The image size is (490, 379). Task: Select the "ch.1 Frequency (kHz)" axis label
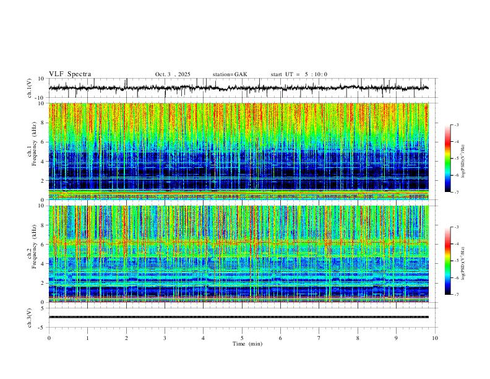coord(32,144)
